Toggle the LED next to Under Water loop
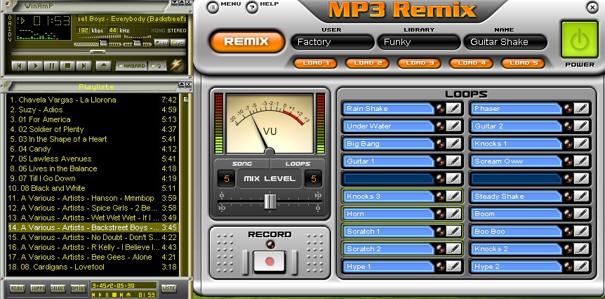Viewport: 605px width, 299px height. pos(440,126)
